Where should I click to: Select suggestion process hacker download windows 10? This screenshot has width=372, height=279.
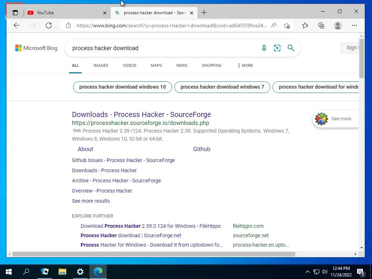(122, 87)
